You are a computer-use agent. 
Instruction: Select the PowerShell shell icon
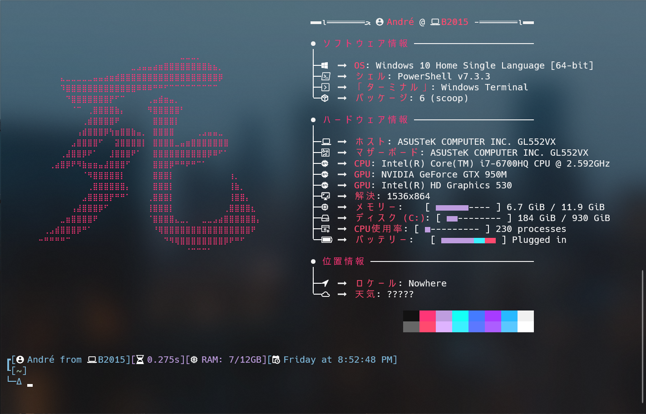coord(325,76)
